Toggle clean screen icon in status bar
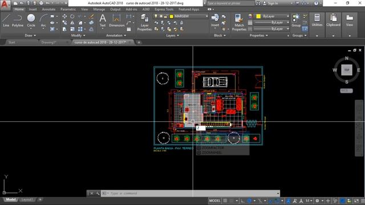 coord(356,200)
